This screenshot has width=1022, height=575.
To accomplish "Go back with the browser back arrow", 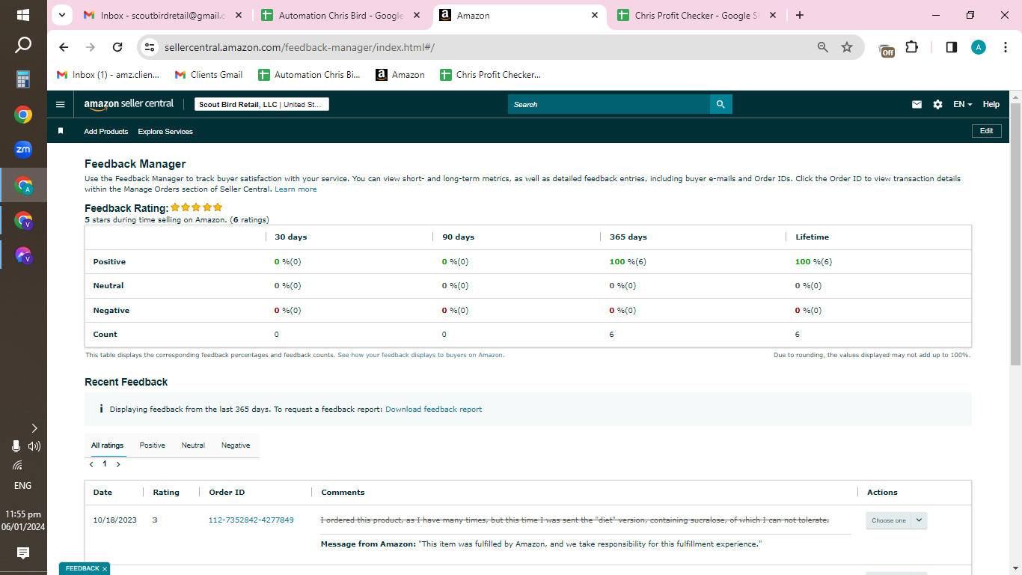I will [64, 47].
